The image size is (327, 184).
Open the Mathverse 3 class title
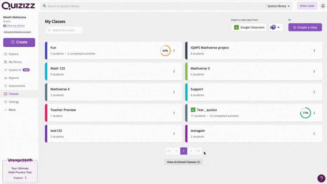(x=200, y=68)
